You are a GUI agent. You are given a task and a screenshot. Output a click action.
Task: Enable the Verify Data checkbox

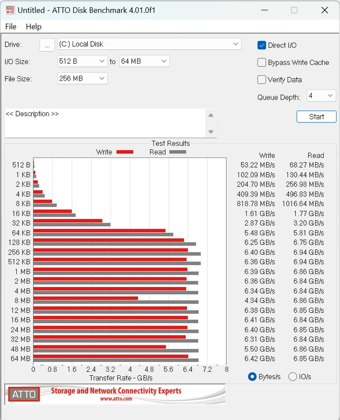click(x=262, y=80)
